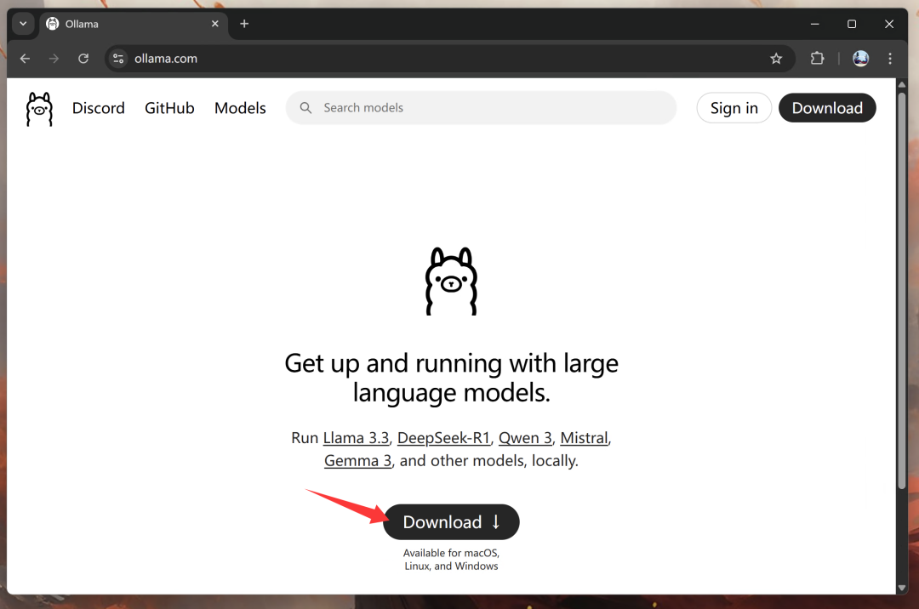Open the Qwen 3 model link
Viewport: 919px width, 609px height.
[525, 438]
